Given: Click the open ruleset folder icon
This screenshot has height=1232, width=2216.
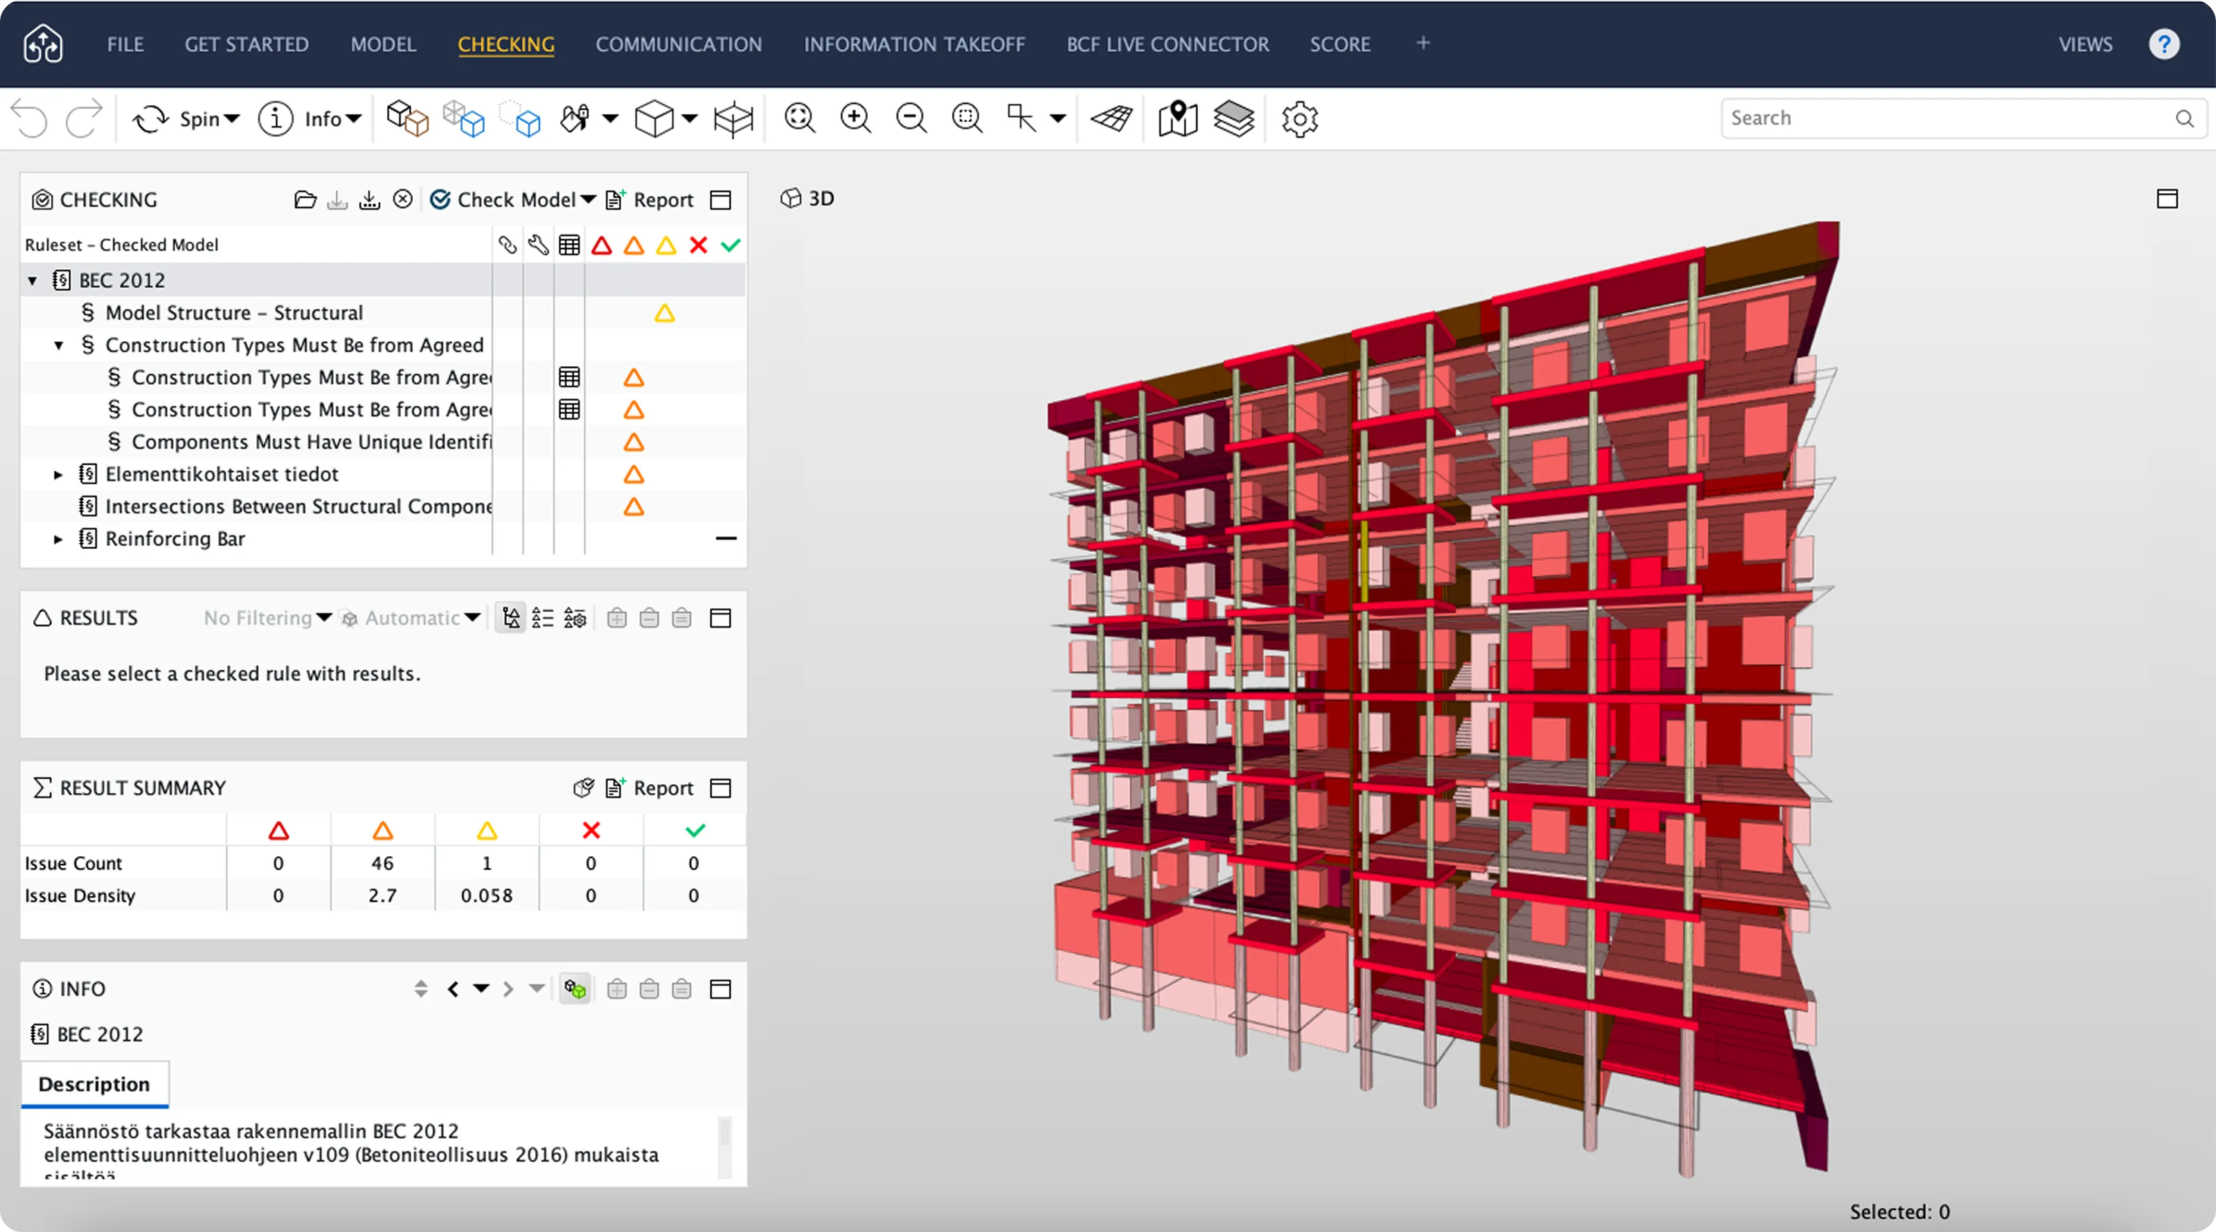Looking at the screenshot, I should [305, 199].
